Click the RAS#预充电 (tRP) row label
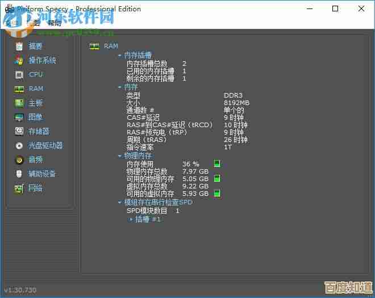 tap(157, 132)
